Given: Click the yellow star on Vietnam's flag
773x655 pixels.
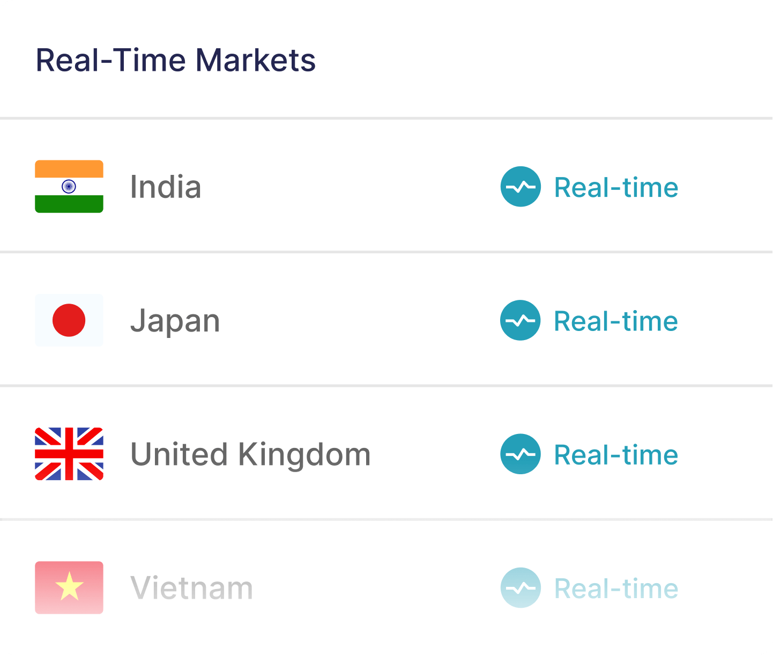Looking at the screenshot, I should click(x=69, y=586).
